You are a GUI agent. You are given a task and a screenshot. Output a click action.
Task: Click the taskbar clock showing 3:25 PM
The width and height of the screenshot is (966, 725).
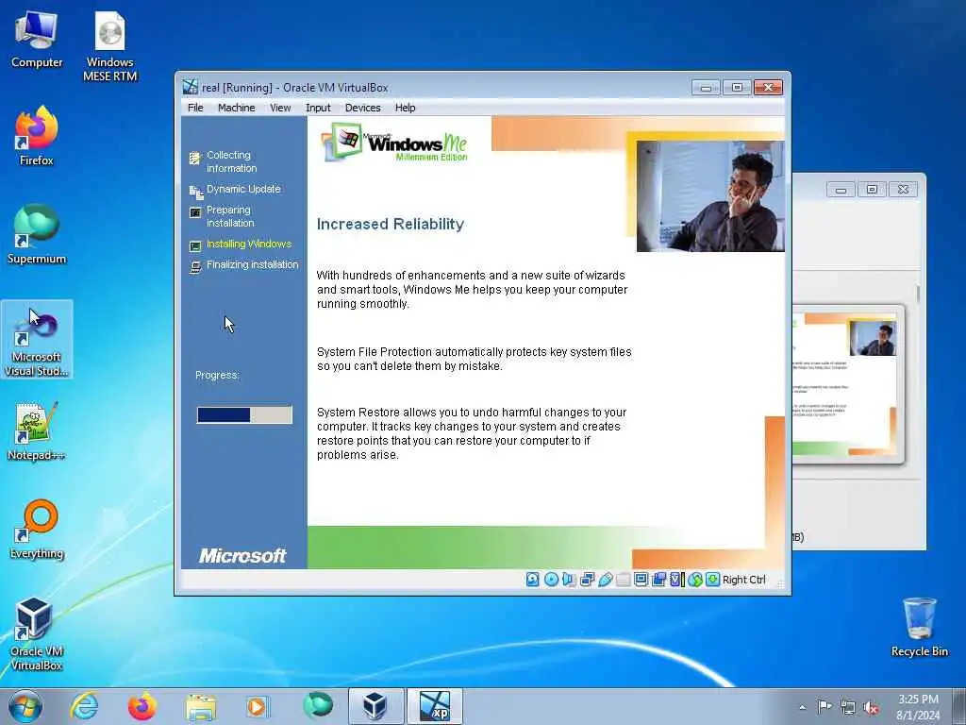(x=918, y=706)
